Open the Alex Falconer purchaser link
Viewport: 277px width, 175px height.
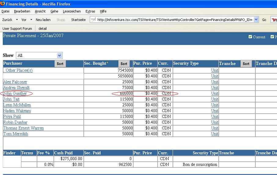pos(15,82)
